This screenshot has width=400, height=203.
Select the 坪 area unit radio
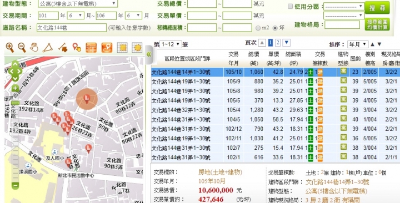pyautogui.click(x=275, y=28)
